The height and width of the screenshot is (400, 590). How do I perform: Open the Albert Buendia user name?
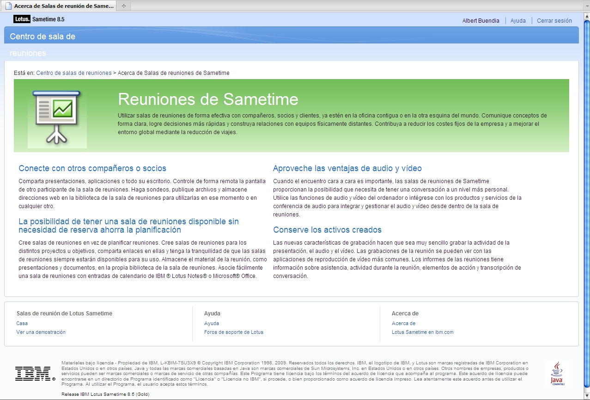(x=481, y=21)
